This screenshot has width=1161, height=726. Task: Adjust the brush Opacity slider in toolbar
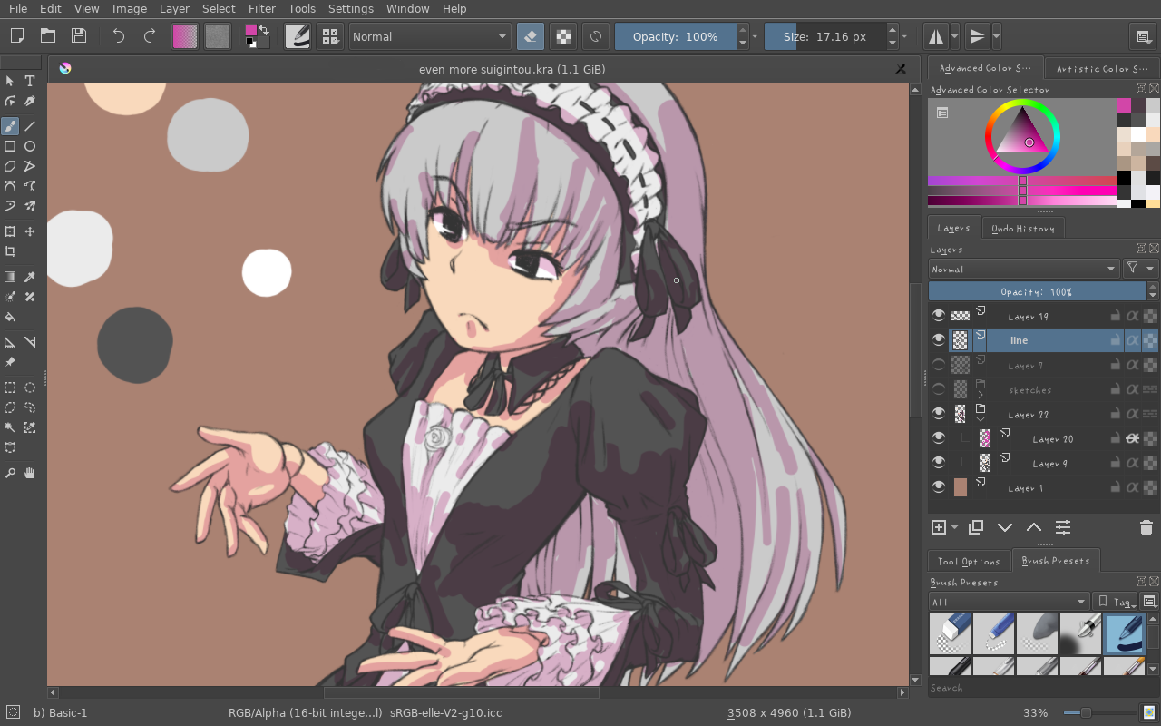click(676, 36)
